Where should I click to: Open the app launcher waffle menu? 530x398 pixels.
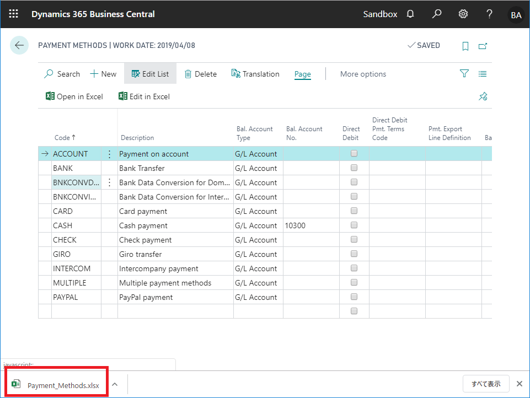pyautogui.click(x=14, y=14)
